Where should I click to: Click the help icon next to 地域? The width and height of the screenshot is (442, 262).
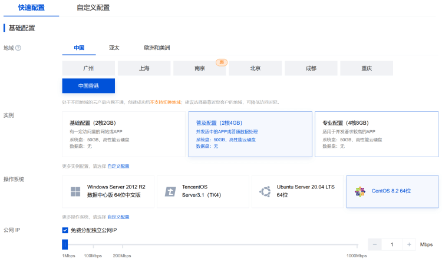point(18,48)
